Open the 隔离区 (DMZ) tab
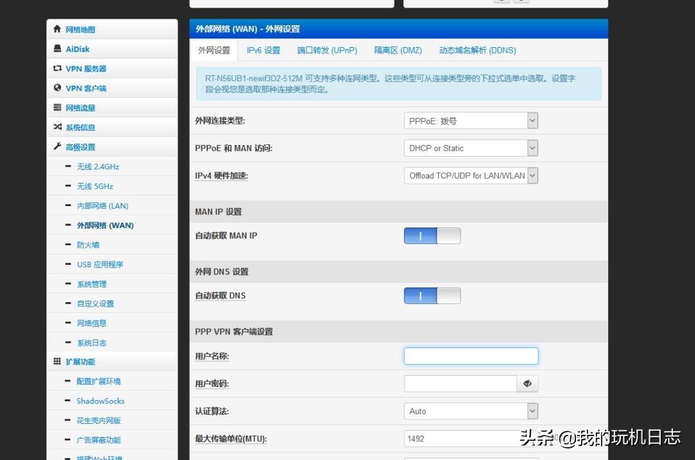 (398, 50)
